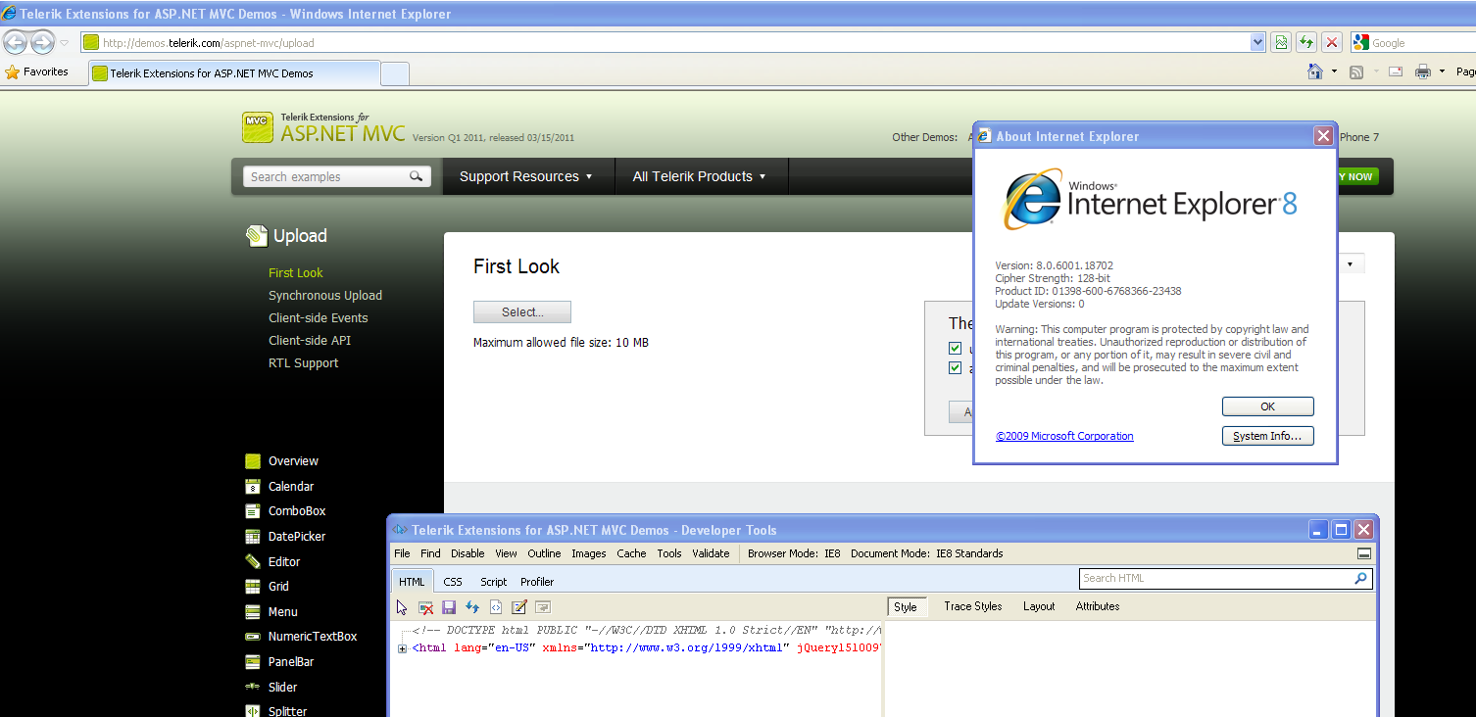Viewport: 1476px width, 717px height.
Task: Open the ©2009 Microsoft Corporation link
Action: pyautogui.click(x=1064, y=436)
